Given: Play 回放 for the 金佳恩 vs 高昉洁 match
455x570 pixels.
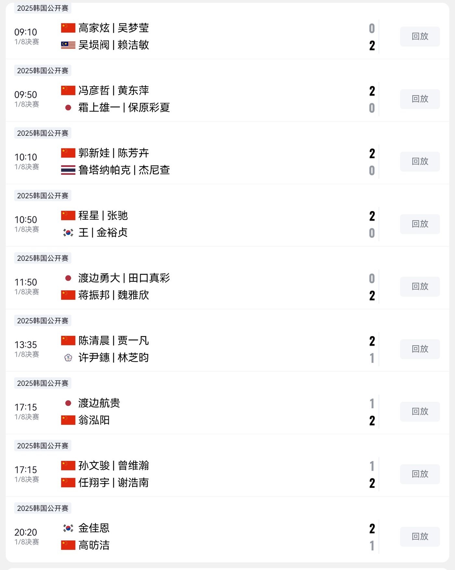Looking at the screenshot, I should (x=420, y=537).
